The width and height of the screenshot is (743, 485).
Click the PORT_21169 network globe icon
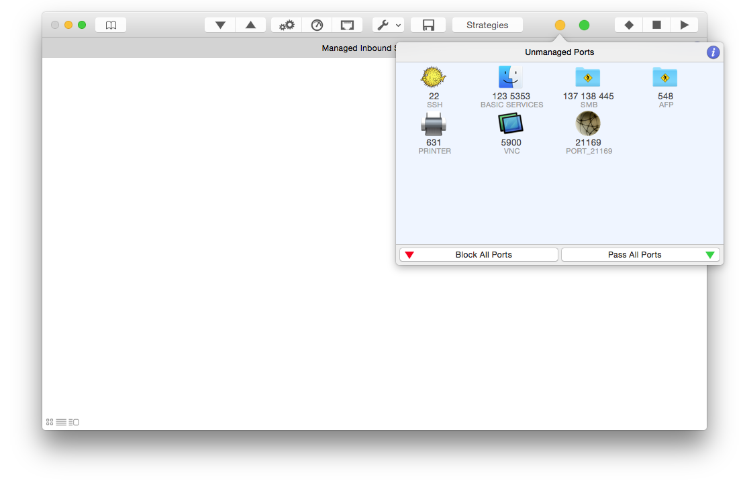click(x=588, y=123)
